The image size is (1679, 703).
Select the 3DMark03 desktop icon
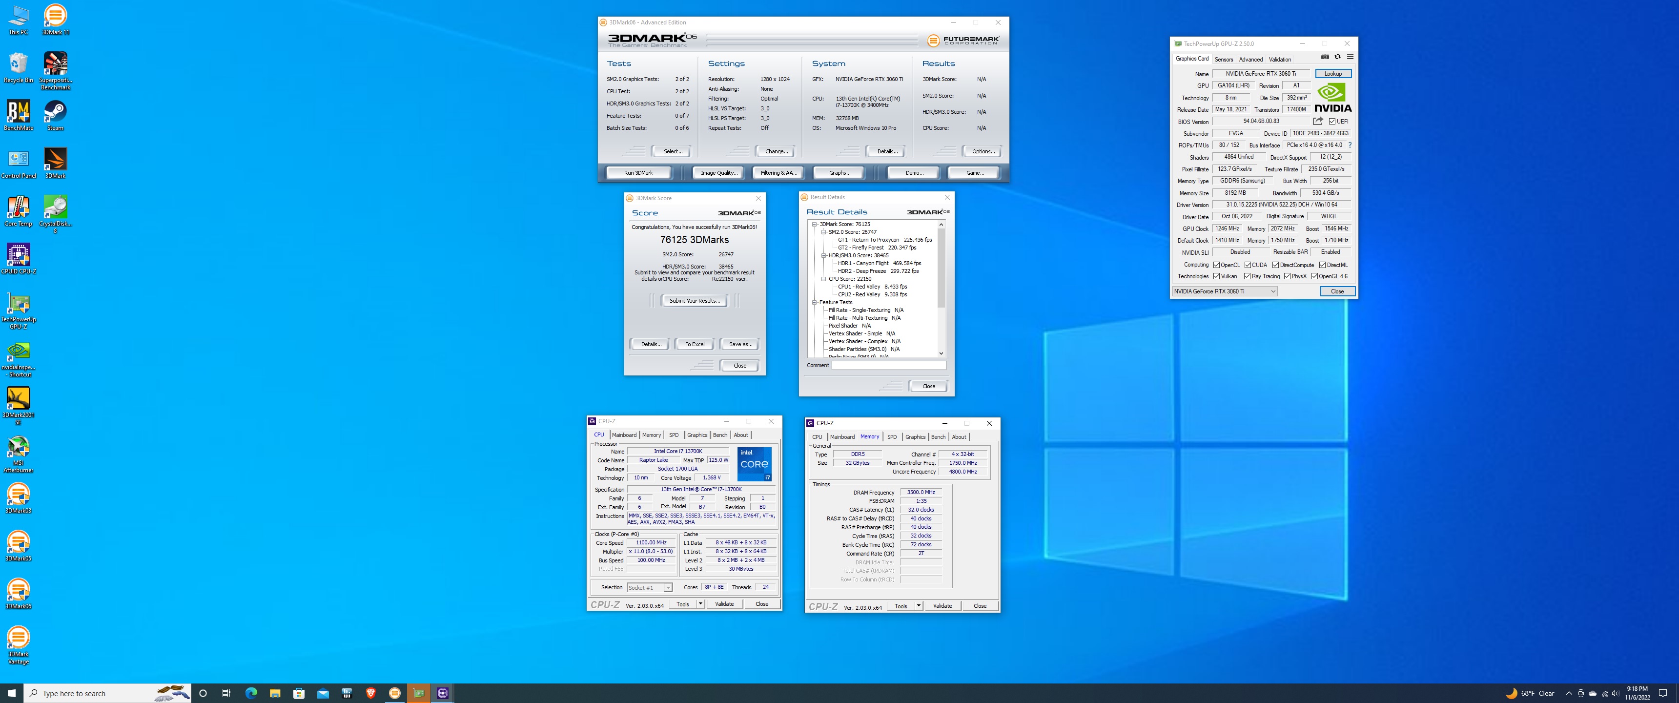pyautogui.click(x=18, y=498)
